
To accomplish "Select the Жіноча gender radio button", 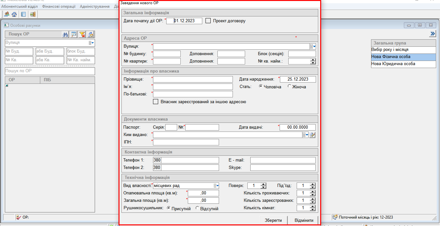I will click(289, 86).
